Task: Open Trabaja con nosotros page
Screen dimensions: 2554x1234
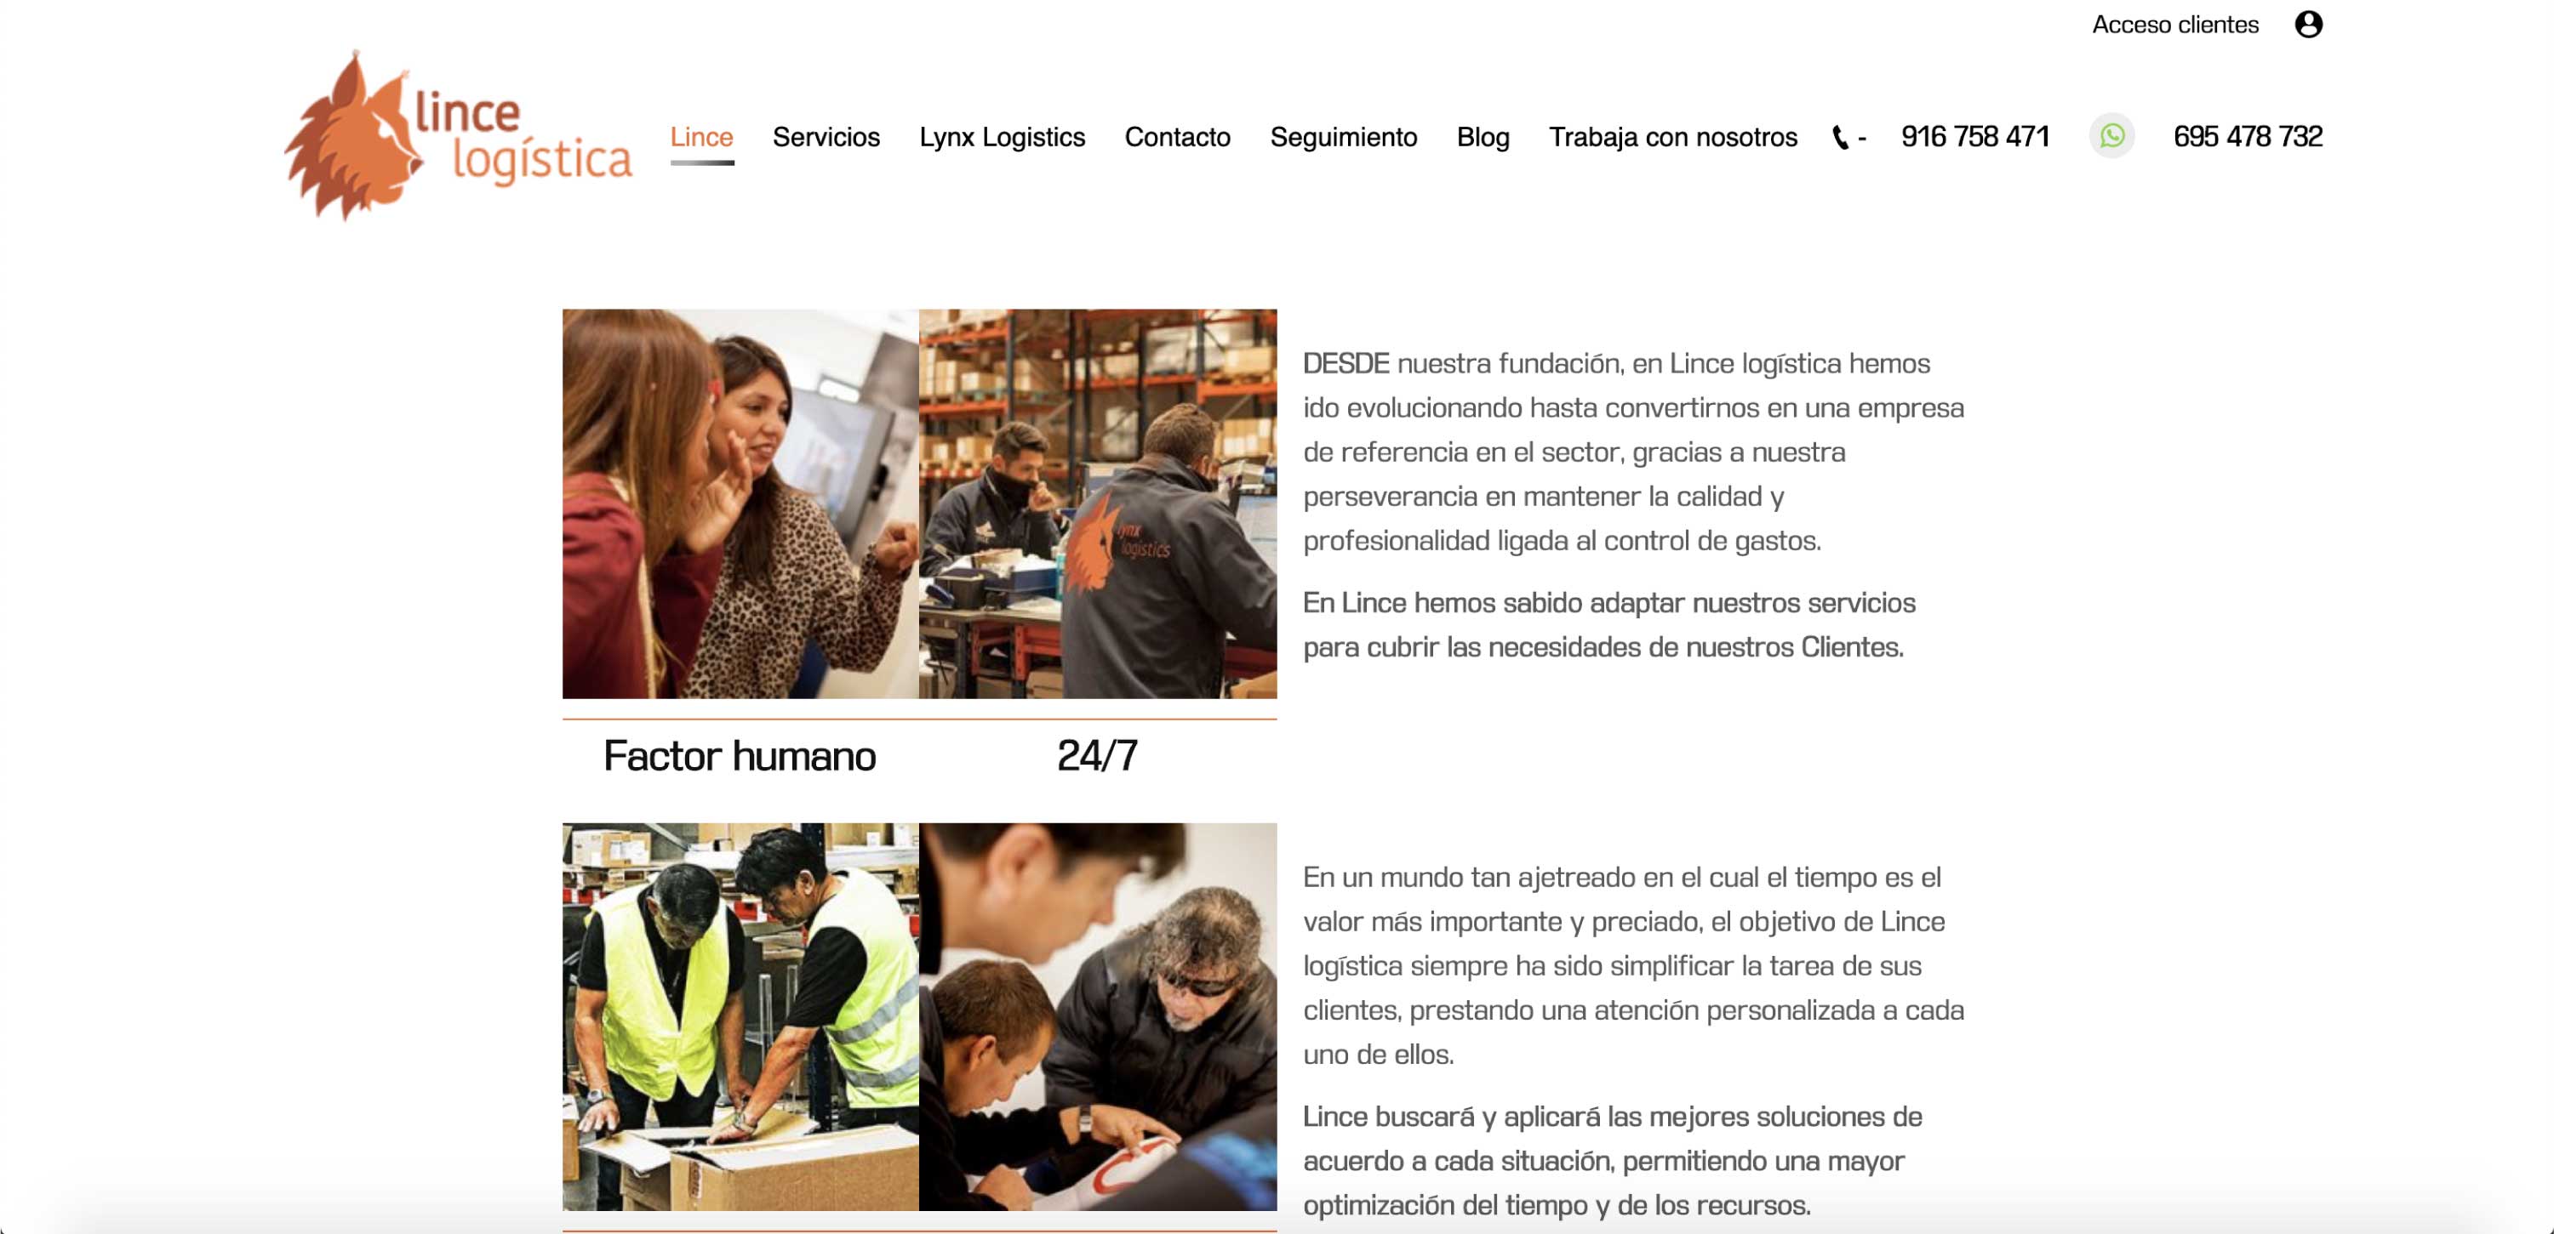Action: tap(1672, 137)
